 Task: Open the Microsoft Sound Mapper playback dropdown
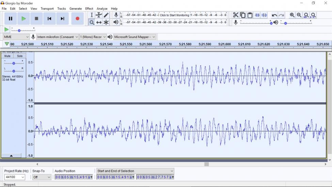135,37
